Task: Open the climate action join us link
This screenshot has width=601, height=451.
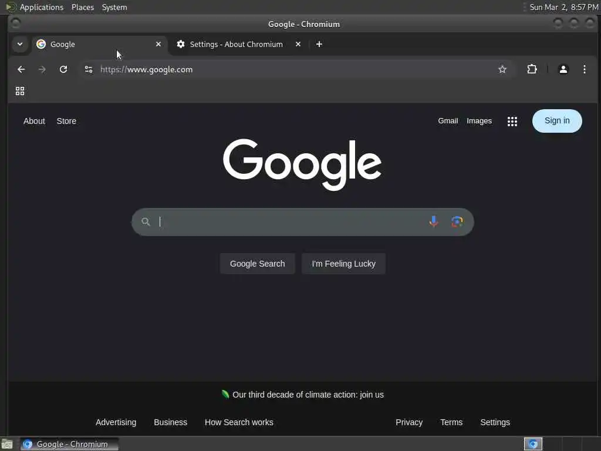Action: coord(308,395)
